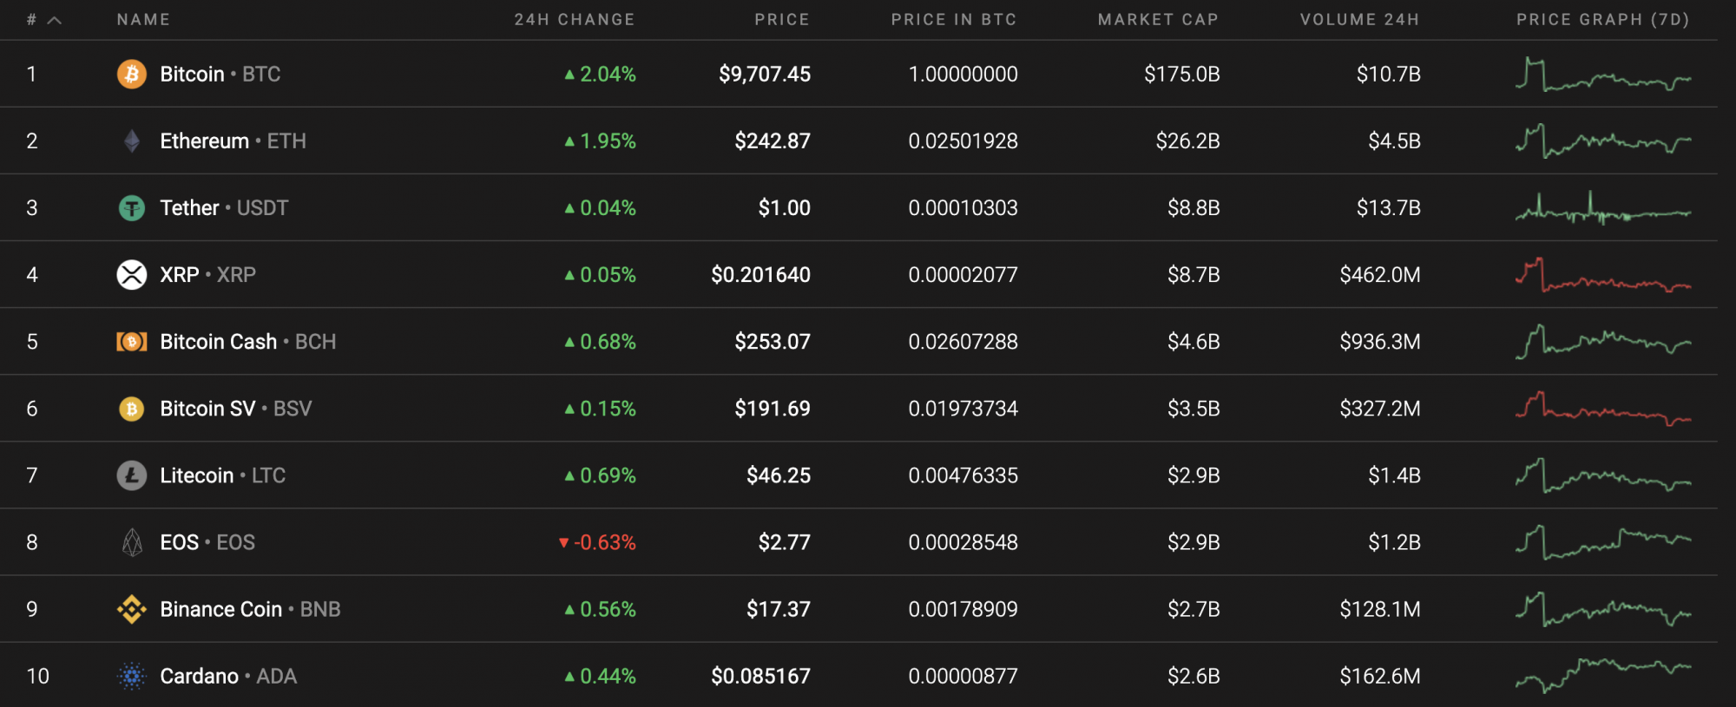Screen dimensions: 1736x707
Task: Click BTC price value 0.00476335
Action: tap(963, 475)
